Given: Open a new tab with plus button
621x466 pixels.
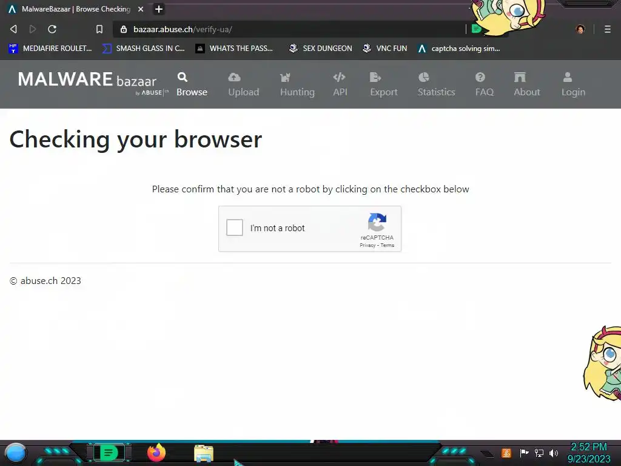Looking at the screenshot, I should (159, 9).
